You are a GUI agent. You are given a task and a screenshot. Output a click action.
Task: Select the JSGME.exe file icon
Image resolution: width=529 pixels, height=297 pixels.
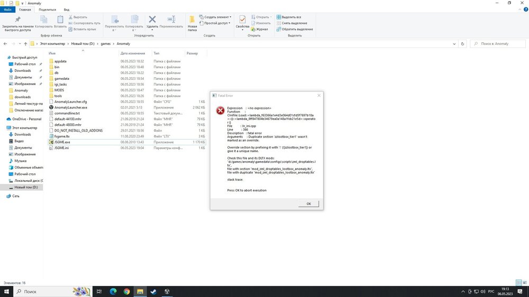point(51,142)
